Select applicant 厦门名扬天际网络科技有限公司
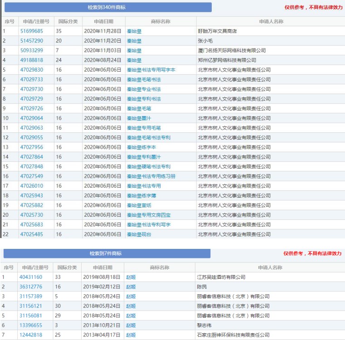Image resolution: width=345 pixels, height=340 pixels. pos(232,51)
